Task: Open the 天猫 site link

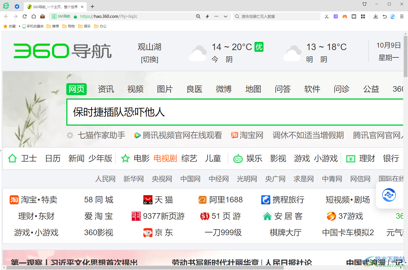Action: [158, 200]
